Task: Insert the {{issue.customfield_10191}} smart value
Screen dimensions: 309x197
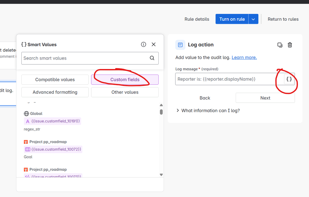Action: coord(52,121)
